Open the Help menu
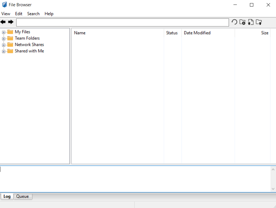276x208 pixels. 49,14
